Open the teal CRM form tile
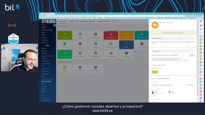This screenshot has width=205, height=115. [x=142, y=35]
